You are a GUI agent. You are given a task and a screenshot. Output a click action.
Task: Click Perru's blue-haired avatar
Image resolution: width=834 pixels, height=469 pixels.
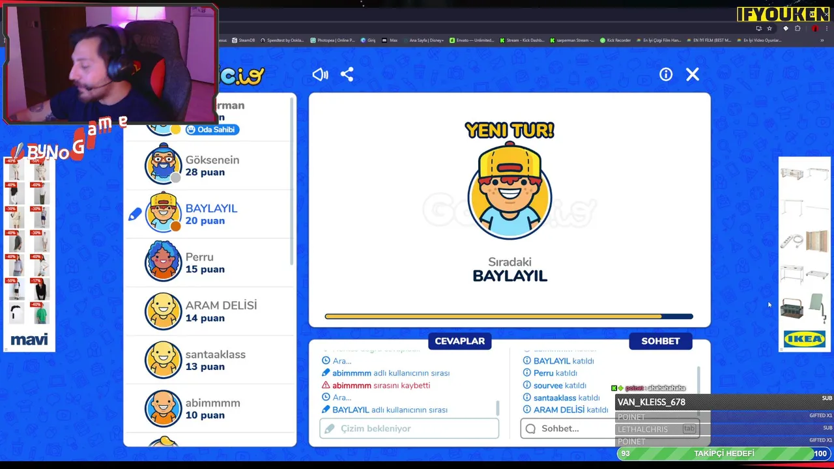[x=163, y=262]
